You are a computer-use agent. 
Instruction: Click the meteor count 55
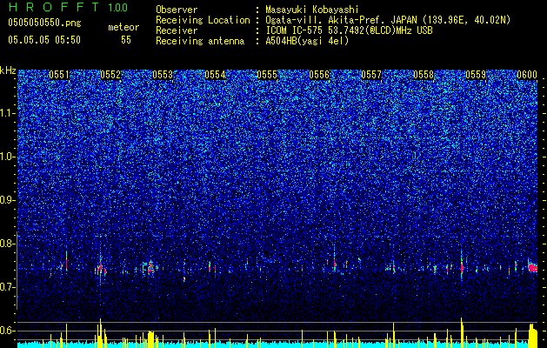pyautogui.click(x=126, y=40)
